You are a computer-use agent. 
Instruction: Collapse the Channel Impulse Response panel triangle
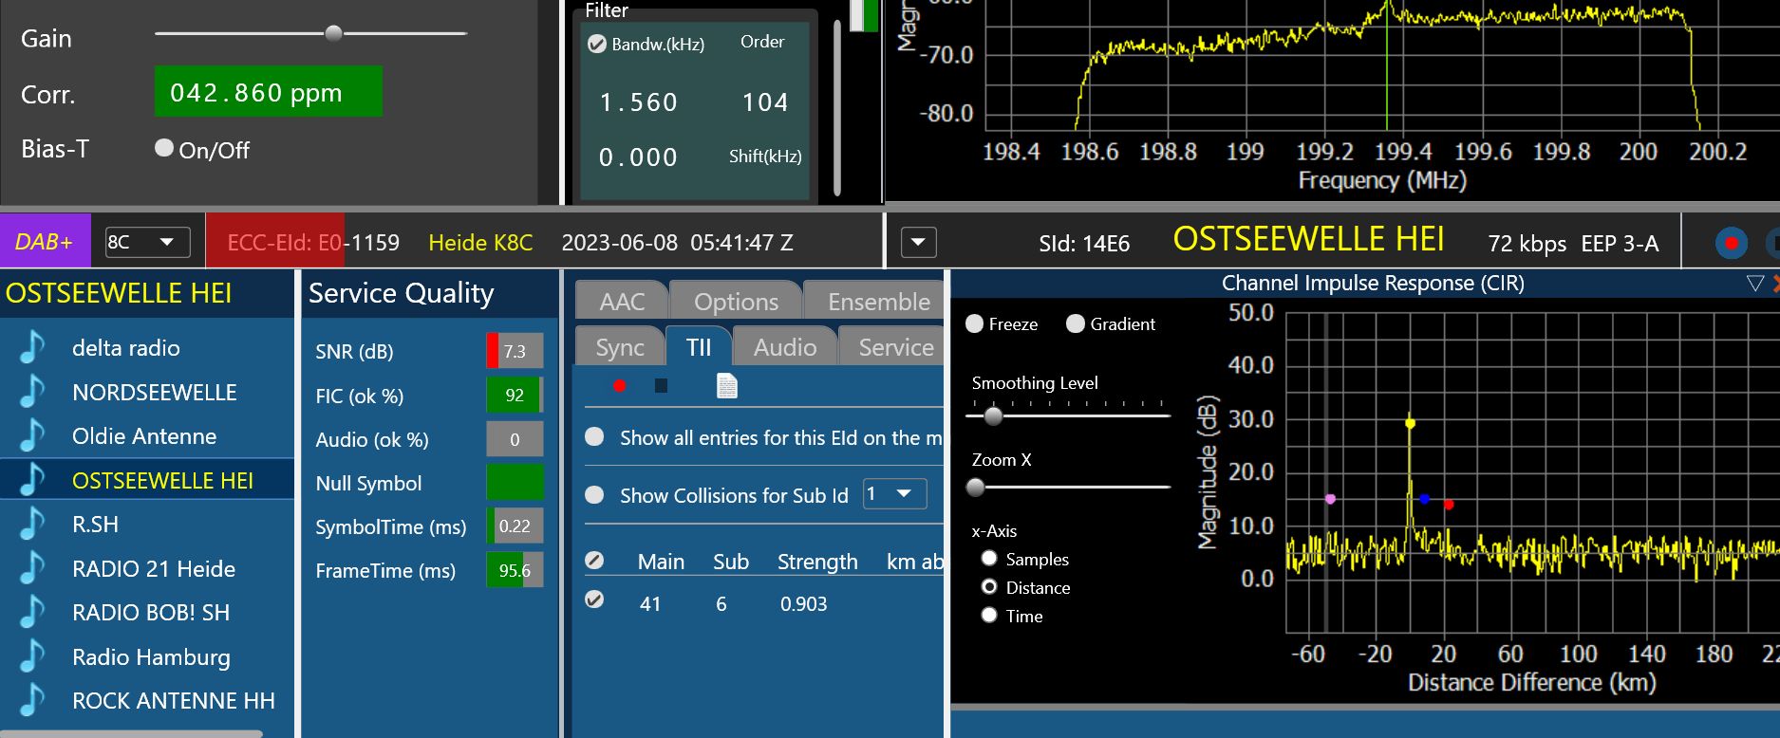1754,283
